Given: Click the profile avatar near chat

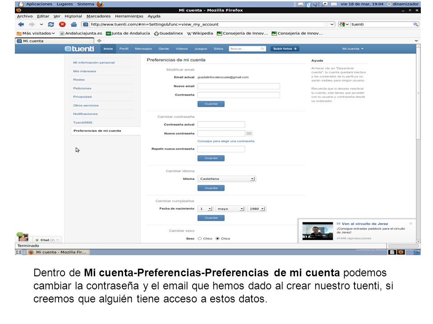Looking at the screenshot, I should click(23, 237).
